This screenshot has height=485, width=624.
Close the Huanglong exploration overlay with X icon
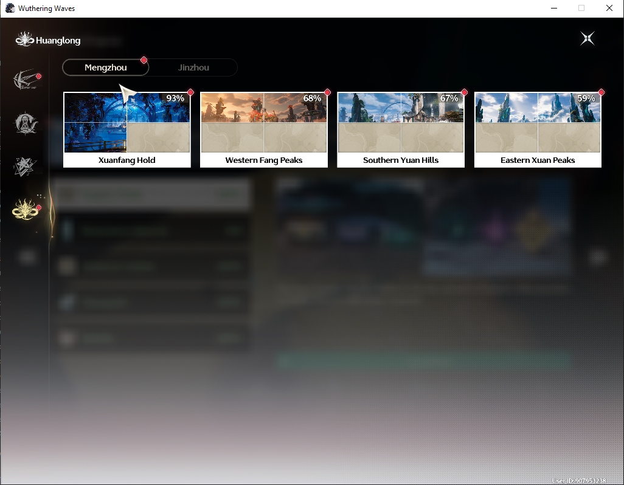click(588, 38)
